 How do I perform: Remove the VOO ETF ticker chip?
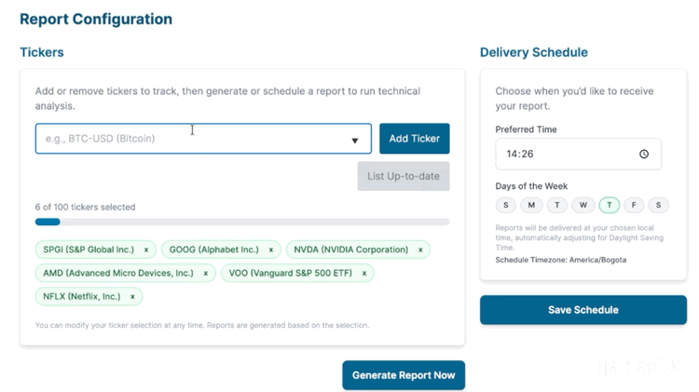364,274
